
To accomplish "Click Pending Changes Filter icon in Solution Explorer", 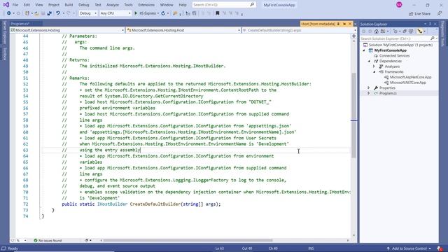I will point(395,31).
